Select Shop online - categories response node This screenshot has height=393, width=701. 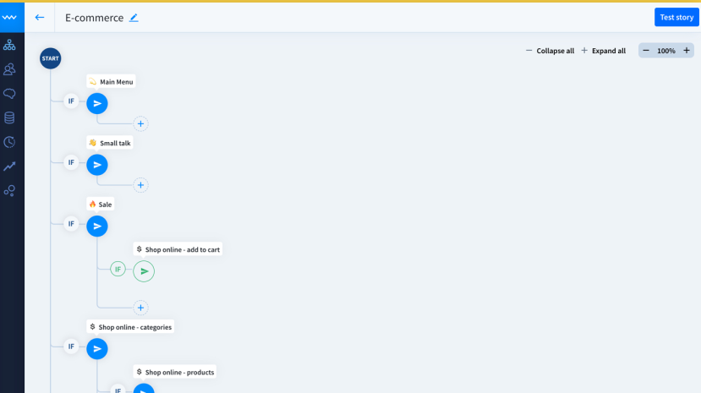coord(97,349)
